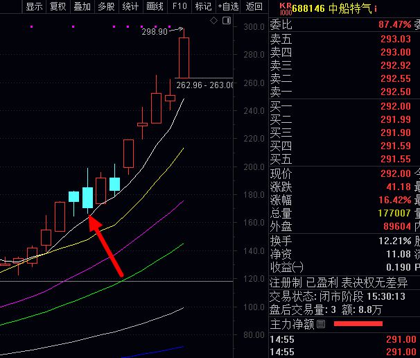Screen dimensions: 420x358
Task: Click the latest tall red candlestick
Action: point(184,58)
